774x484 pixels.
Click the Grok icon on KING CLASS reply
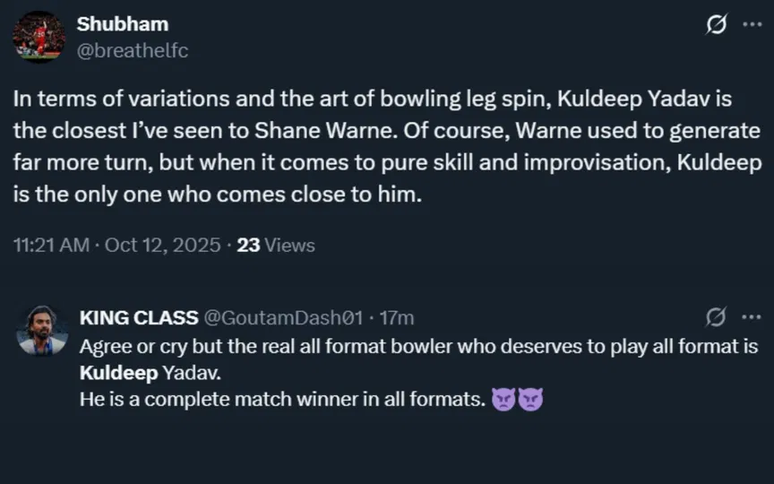tap(716, 316)
